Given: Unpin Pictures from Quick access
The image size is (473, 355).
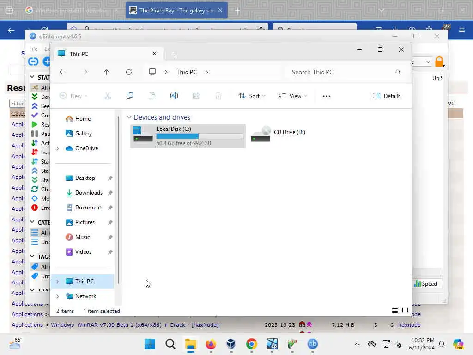Looking at the screenshot, I should tap(110, 222).
